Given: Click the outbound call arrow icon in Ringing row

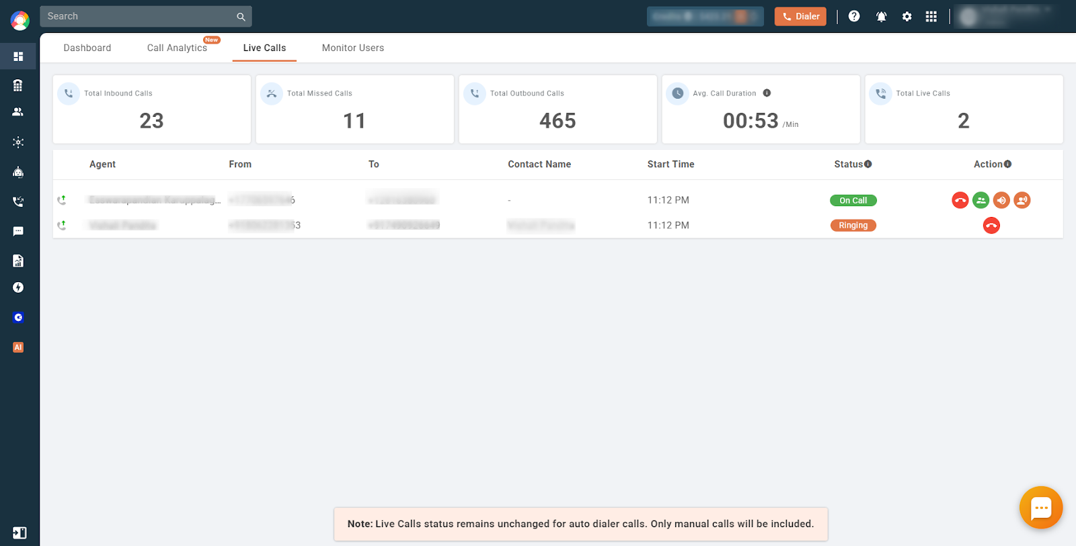Looking at the screenshot, I should 62,226.
